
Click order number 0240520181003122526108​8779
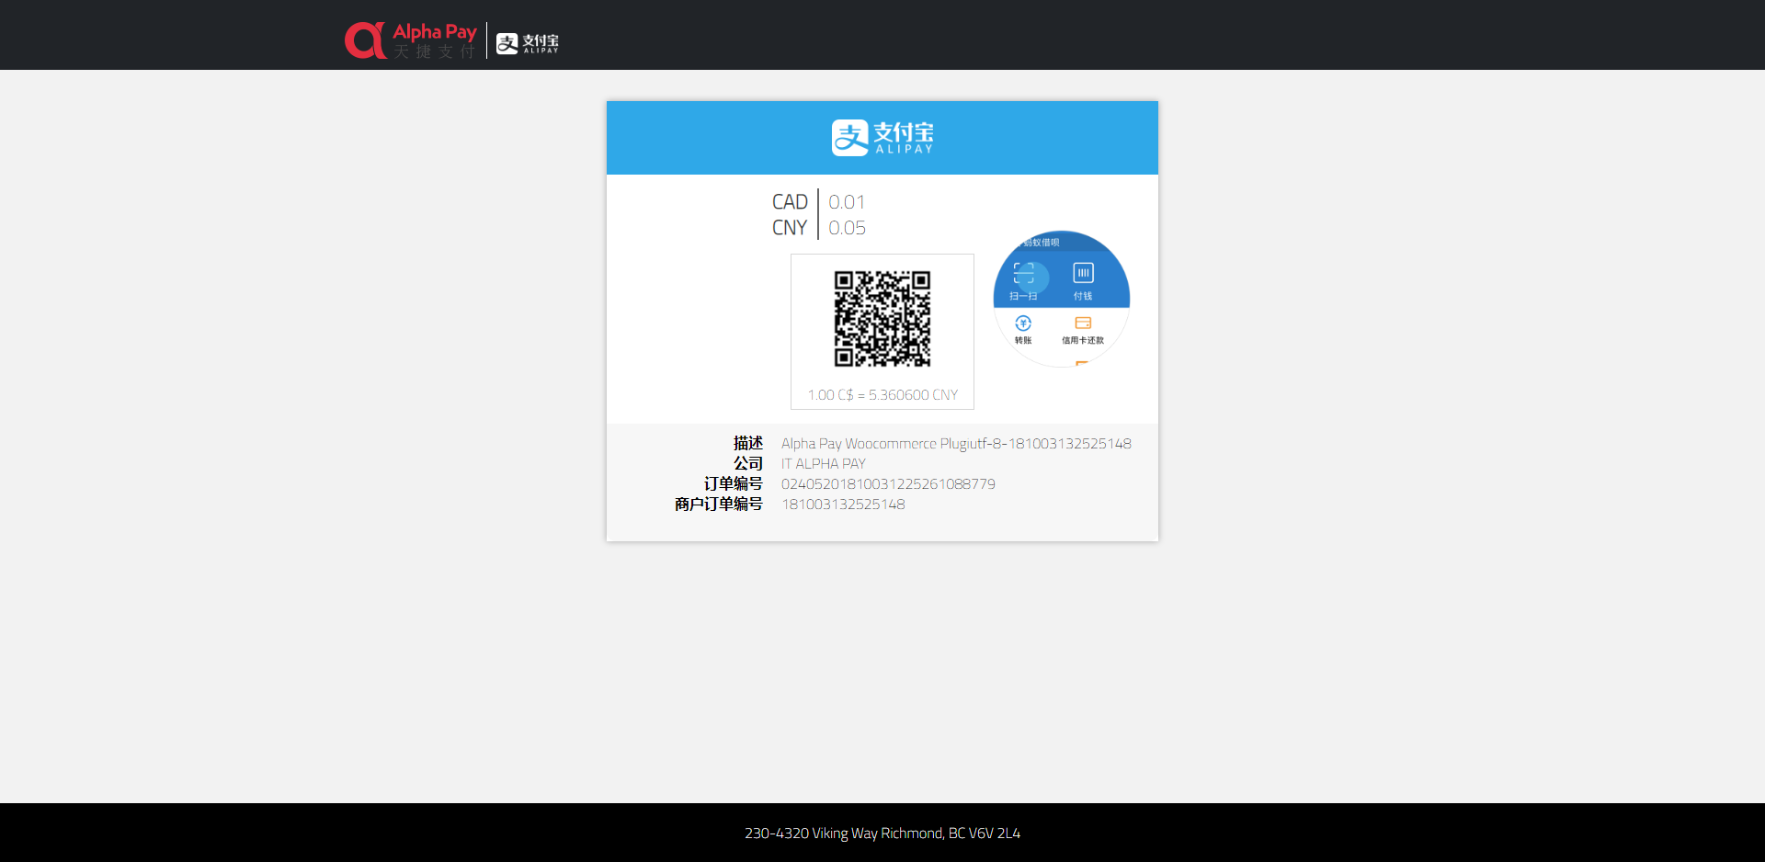click(888, 484)
